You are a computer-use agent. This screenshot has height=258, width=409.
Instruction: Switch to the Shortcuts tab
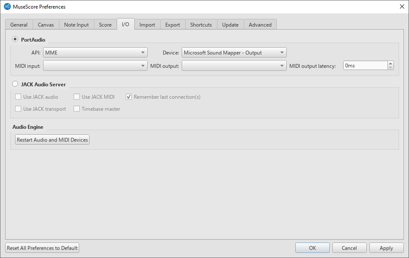click(x=201, y=25)
